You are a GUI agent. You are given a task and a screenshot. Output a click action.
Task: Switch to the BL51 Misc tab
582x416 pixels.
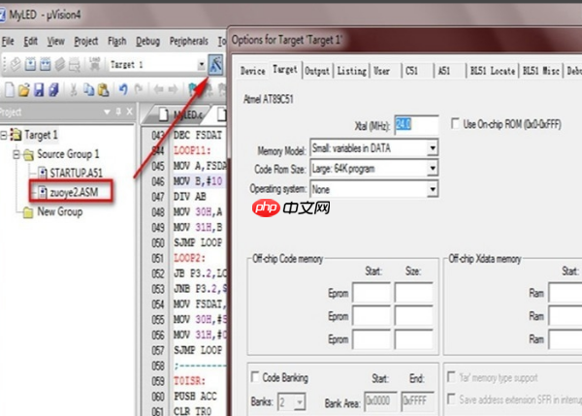pyautogui.click(x=541, y=71)
